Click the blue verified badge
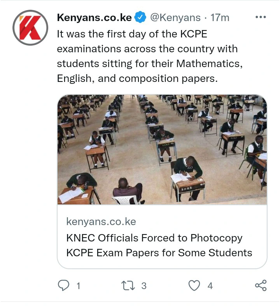This screenshot has height=307, width=280. click(140, 18)
